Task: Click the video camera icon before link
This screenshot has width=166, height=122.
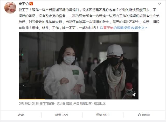Action: (101, 28)
